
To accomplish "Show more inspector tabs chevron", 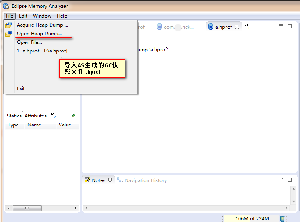I will pyautogui.click(x=53, y=115).
